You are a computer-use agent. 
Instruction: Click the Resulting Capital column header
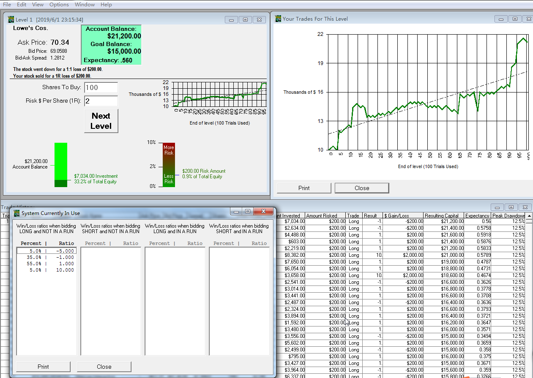[x=443, y=215]
